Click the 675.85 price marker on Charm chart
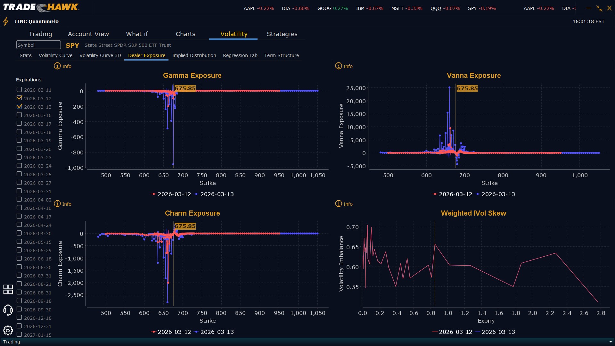Image resolution: width=615 pixels, height=346 pixels. tap(185, 226)
